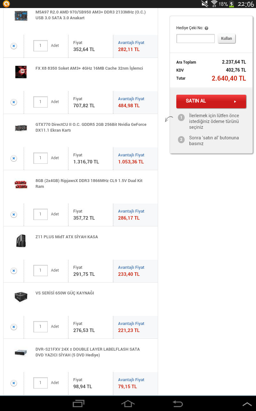Expand the bottom navigation bar chevron
The image size is (256, 411).
247,404
